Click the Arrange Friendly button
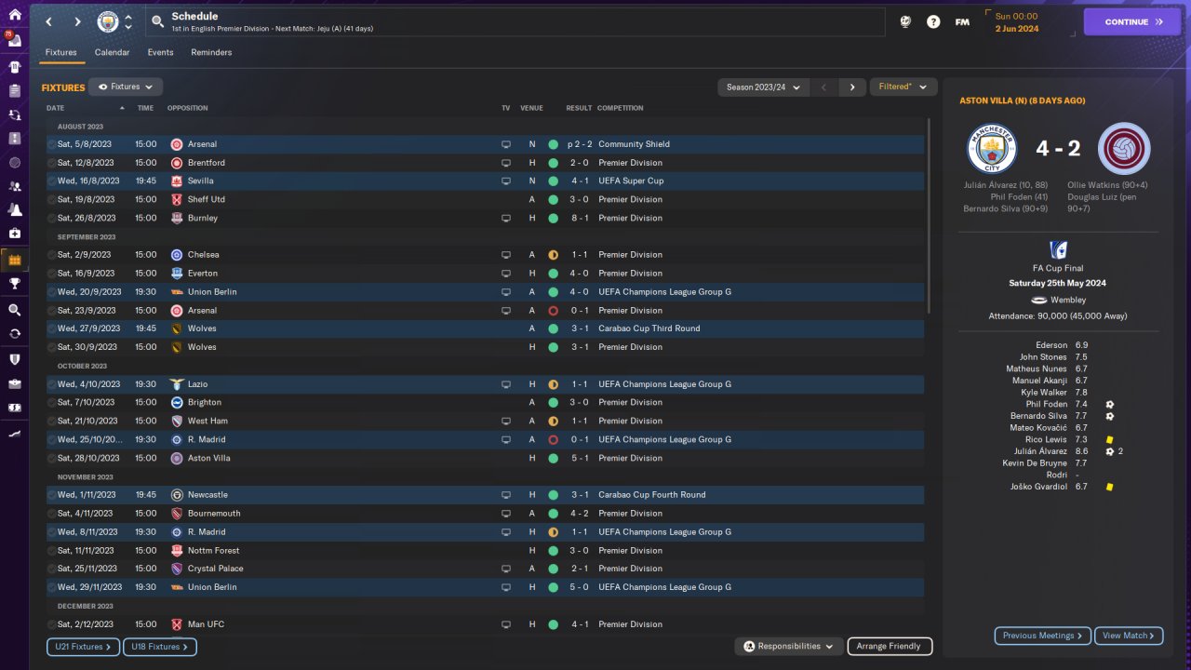Image resolution: width=1191 pixels, height=670 pixels. [x=890, y=646]
